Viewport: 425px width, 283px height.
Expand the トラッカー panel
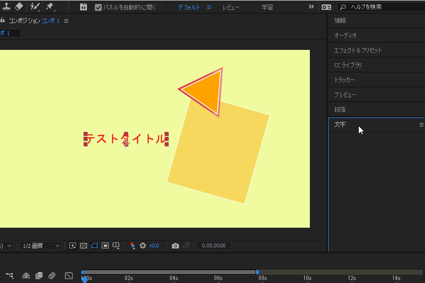377,80
